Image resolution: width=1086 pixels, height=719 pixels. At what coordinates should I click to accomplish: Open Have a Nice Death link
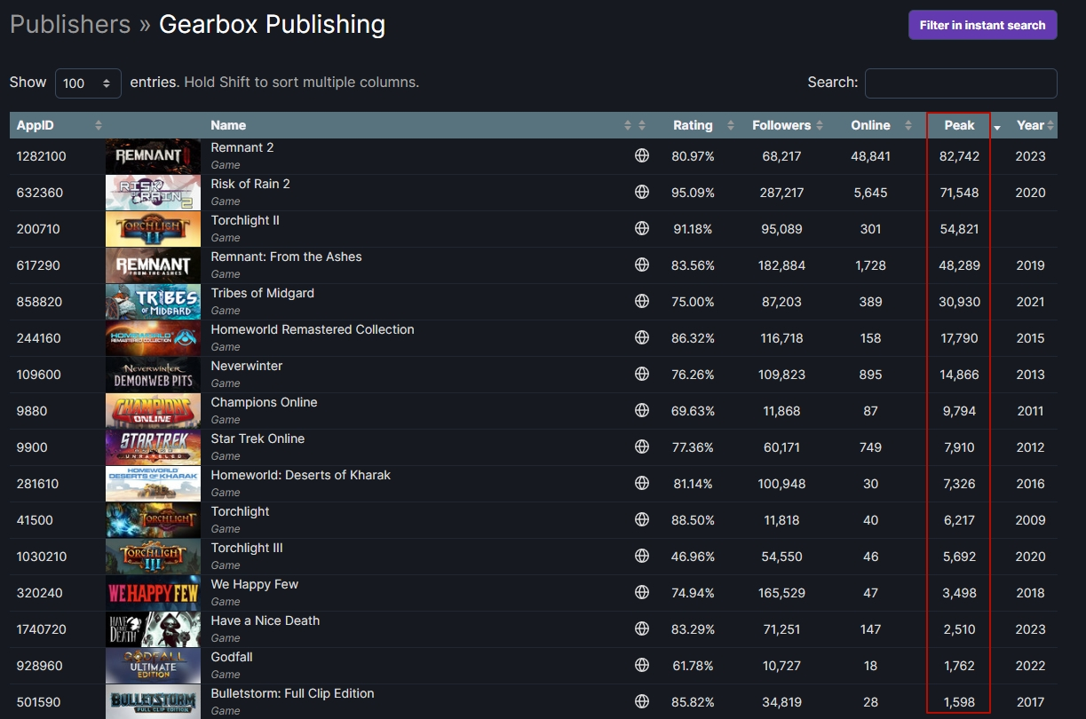[265, 620]
